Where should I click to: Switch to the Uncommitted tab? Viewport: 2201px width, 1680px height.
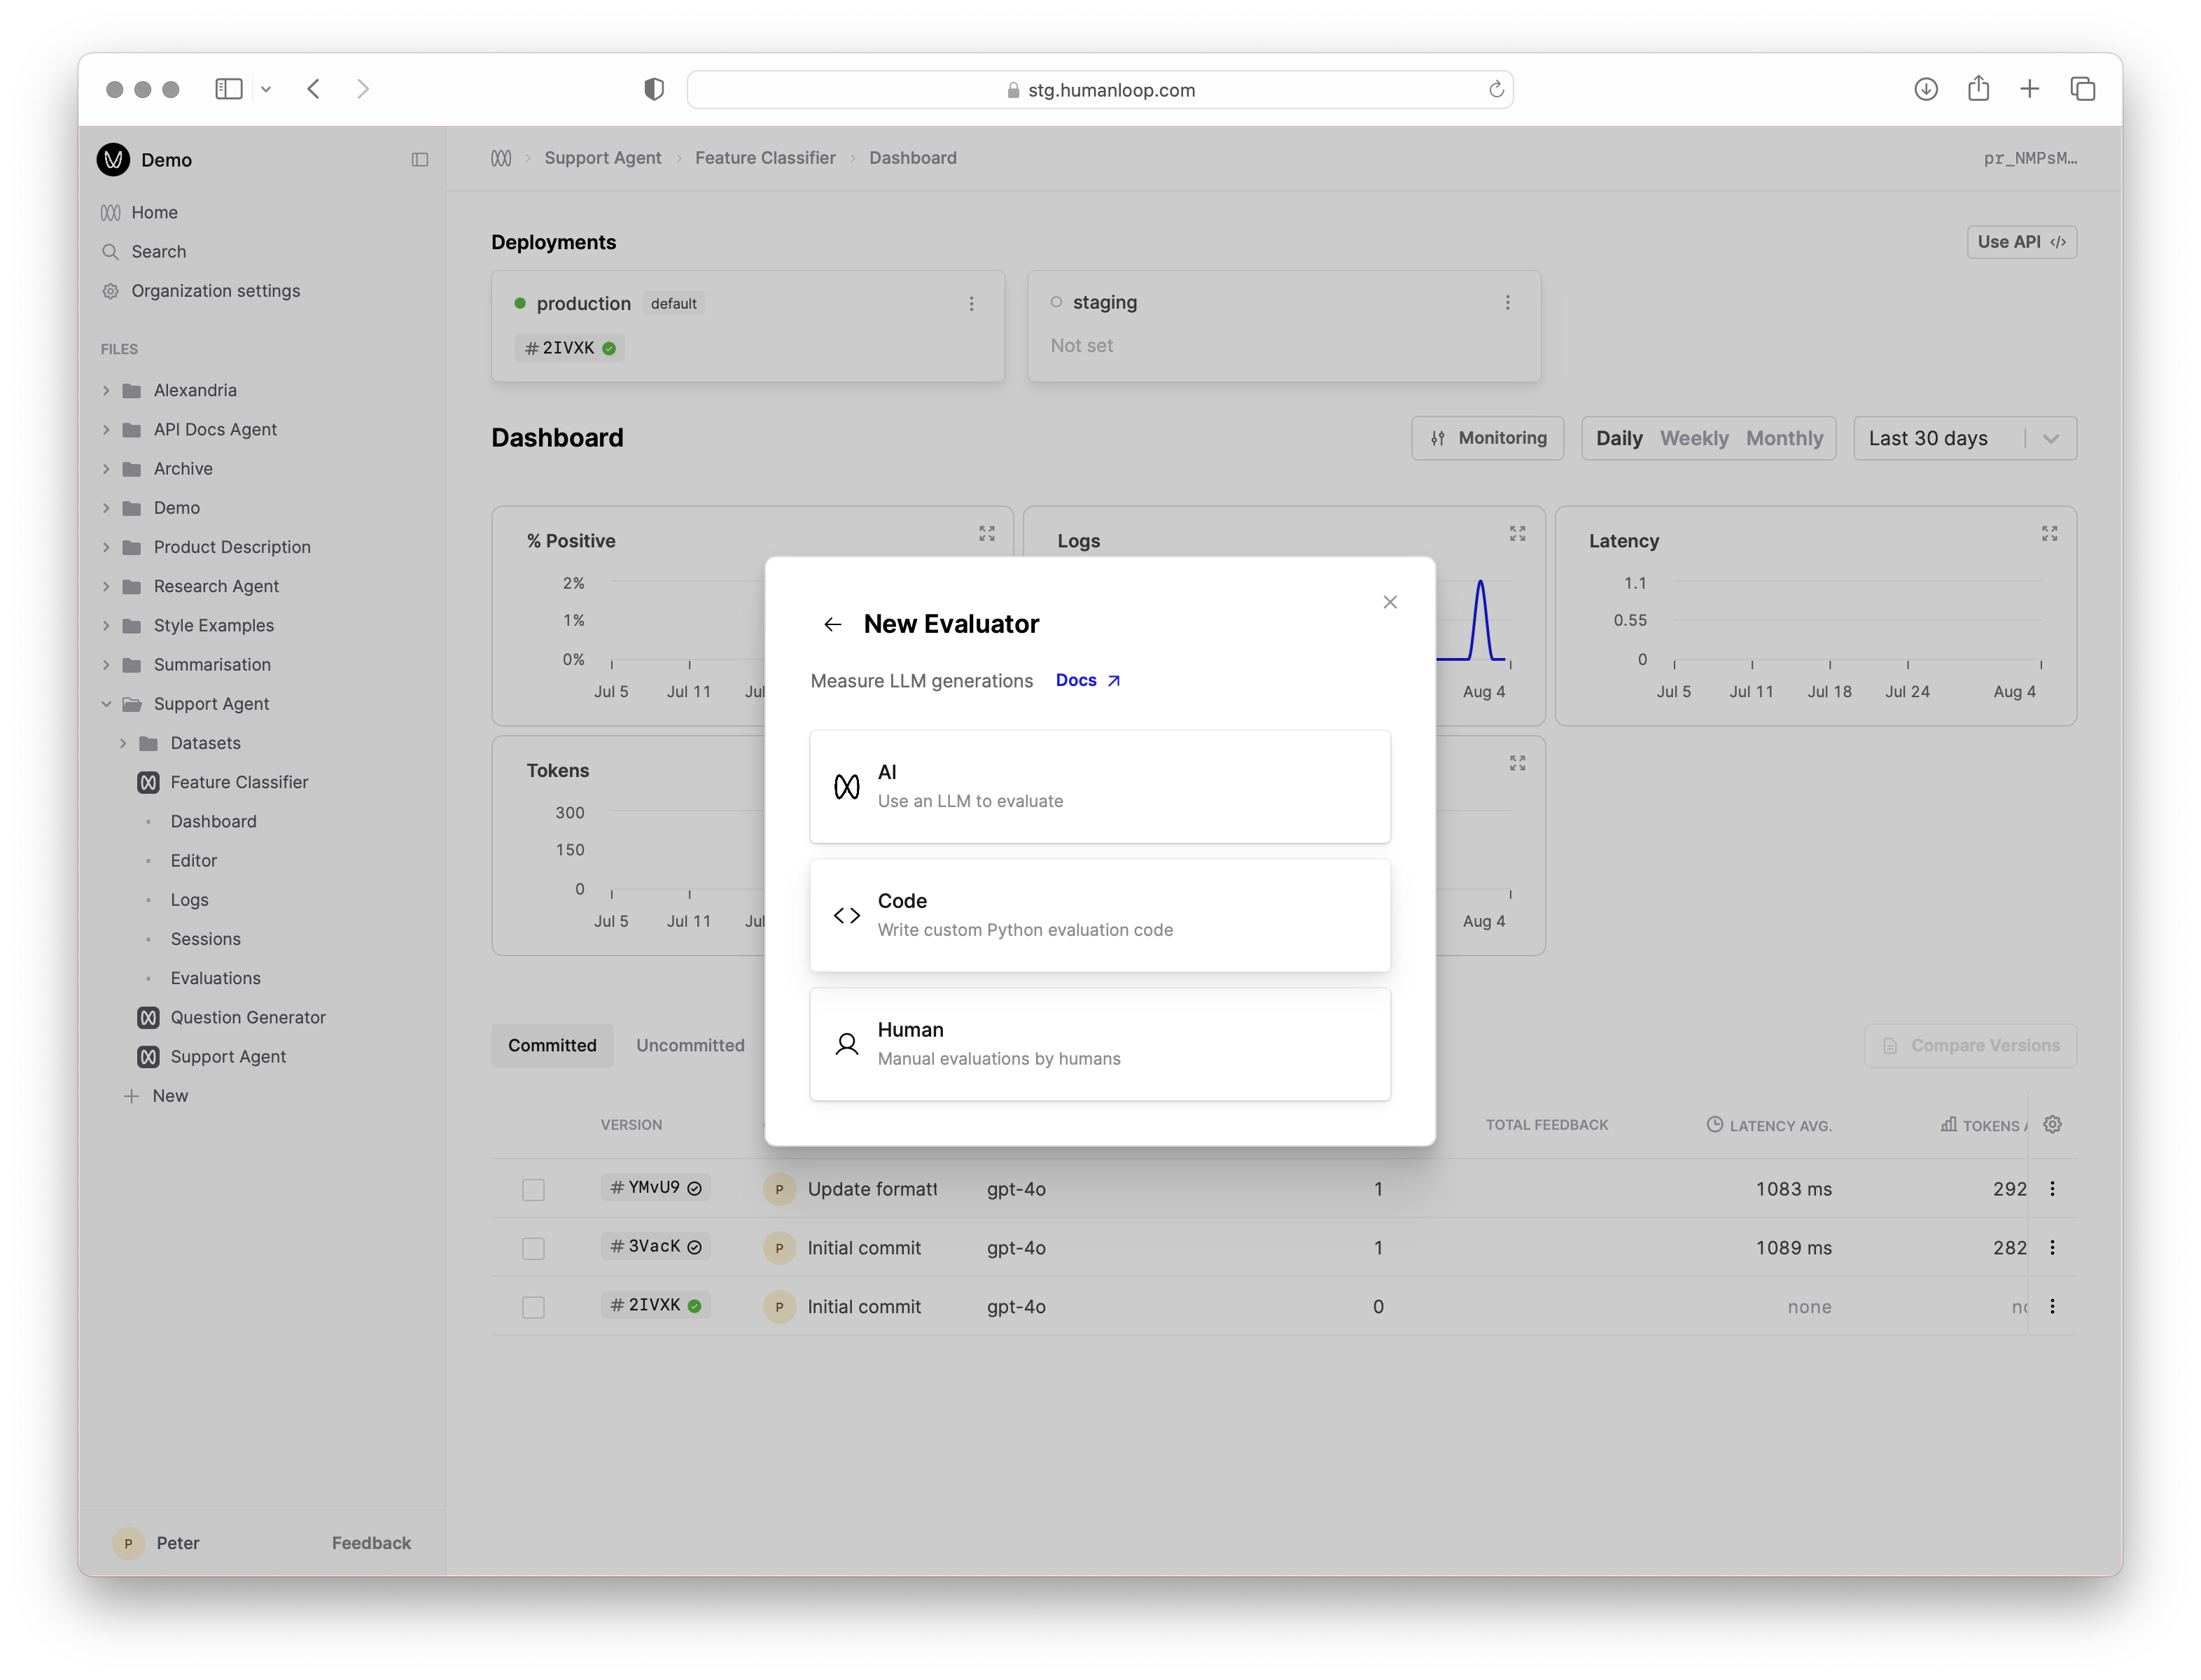(x=690, y=1044)
